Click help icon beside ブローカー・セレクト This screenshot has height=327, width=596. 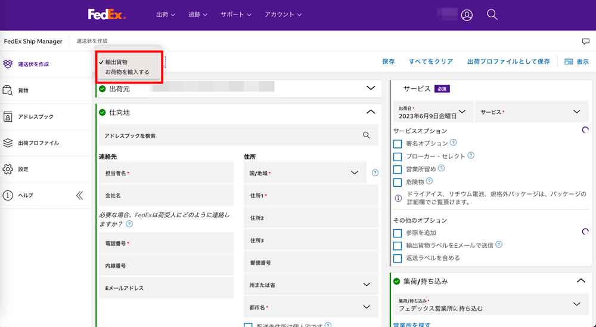[471, 155]
